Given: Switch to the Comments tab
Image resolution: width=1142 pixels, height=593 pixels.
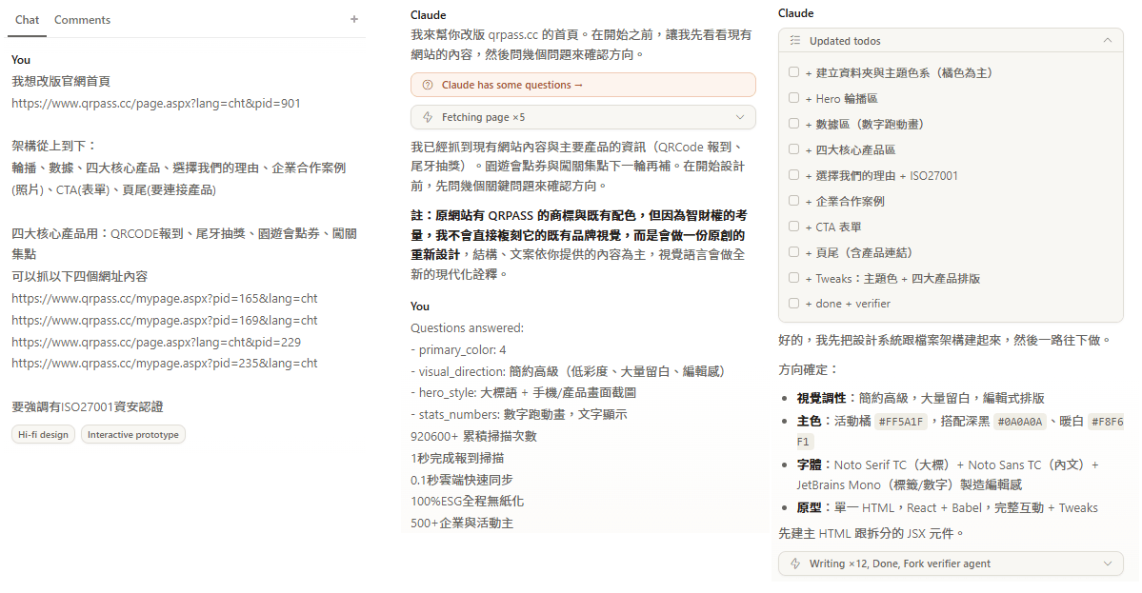Looking at the screenshot, I should click(x=82, y=20).
